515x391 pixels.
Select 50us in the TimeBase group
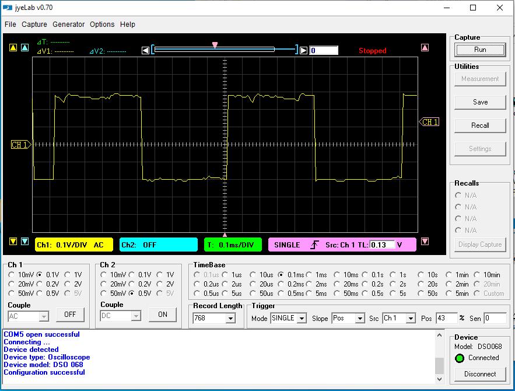(253, 294)
